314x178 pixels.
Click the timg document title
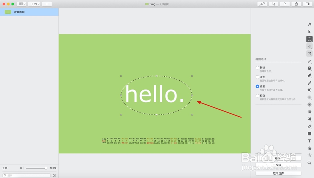[152, 4]
